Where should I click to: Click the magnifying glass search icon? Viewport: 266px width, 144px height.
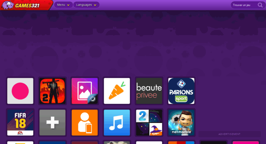pos(260,5)
